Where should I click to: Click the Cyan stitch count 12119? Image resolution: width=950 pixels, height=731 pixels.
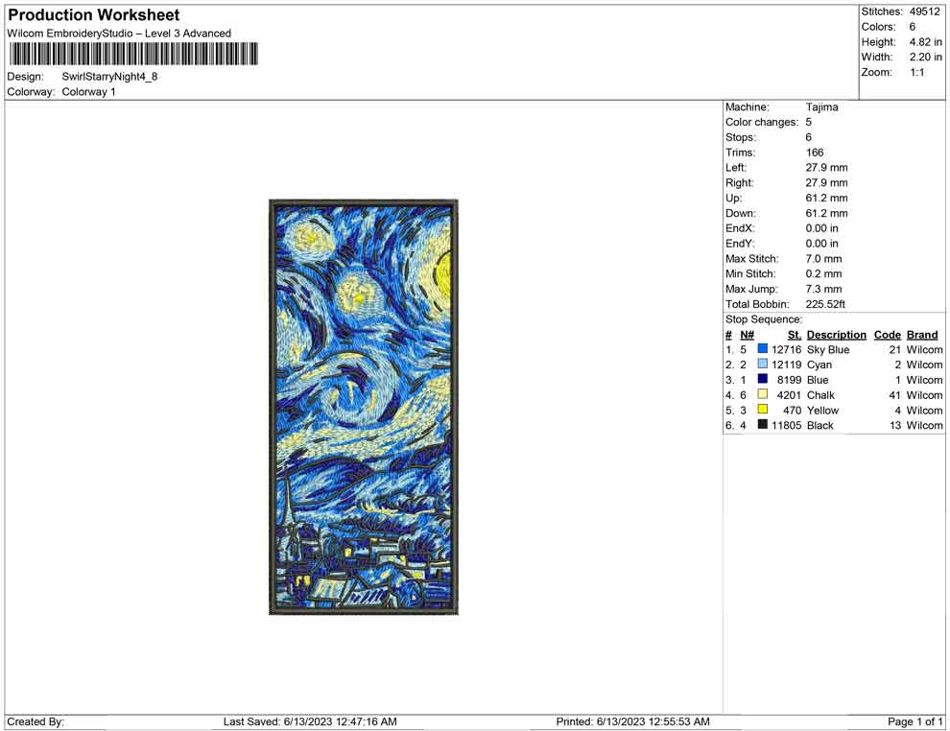(787, 365)
